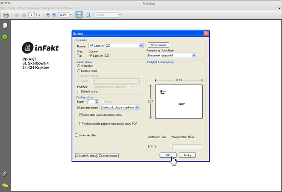The height and width of the screenshot is (192, 282).
Task: Click the Kopie number field
Action: point(91,102)
